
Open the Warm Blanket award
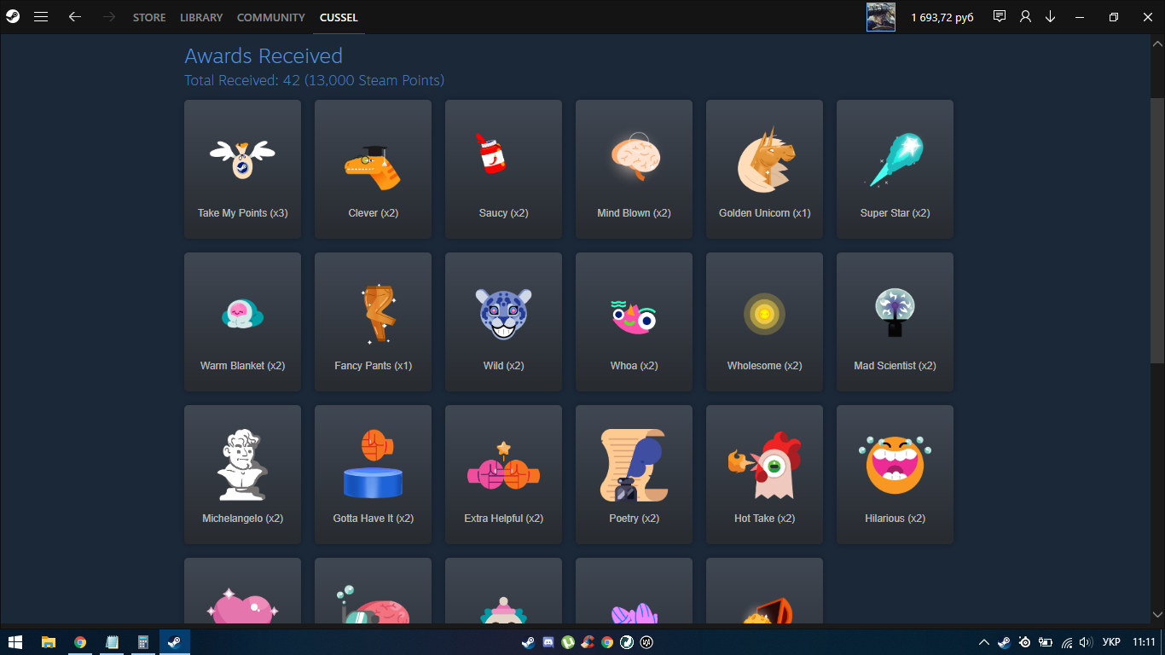[x=242, y=322]
